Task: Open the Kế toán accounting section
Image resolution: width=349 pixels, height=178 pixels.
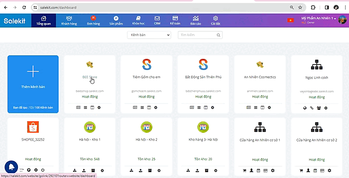Action: tap(175, 21)
